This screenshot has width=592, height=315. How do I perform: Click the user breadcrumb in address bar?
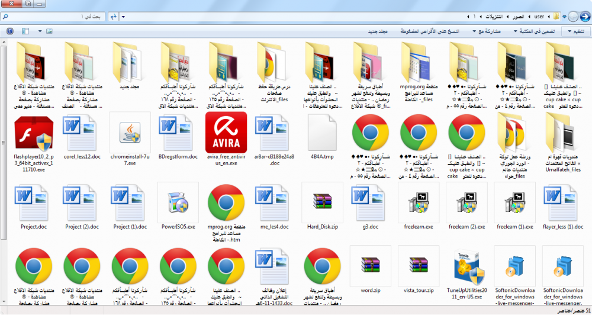coord(539,16)
